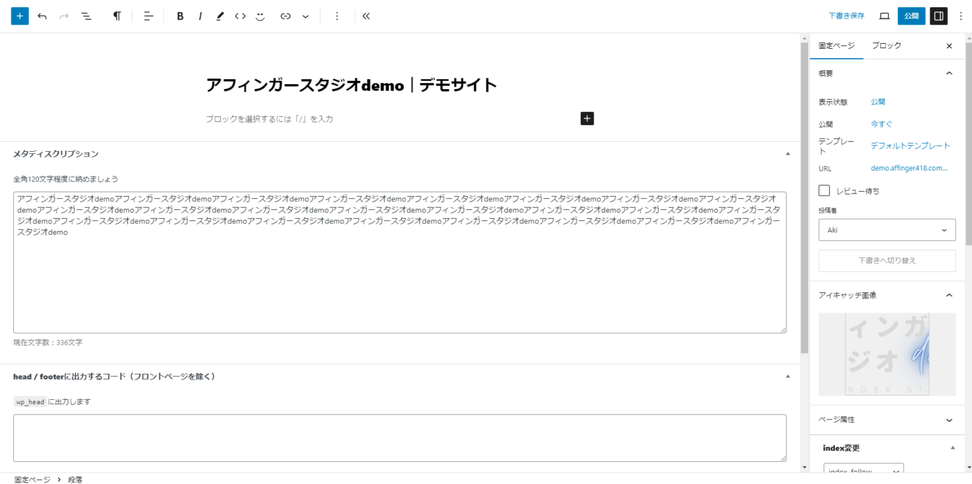Select the 固定ページ tab

tap(836, 46)
